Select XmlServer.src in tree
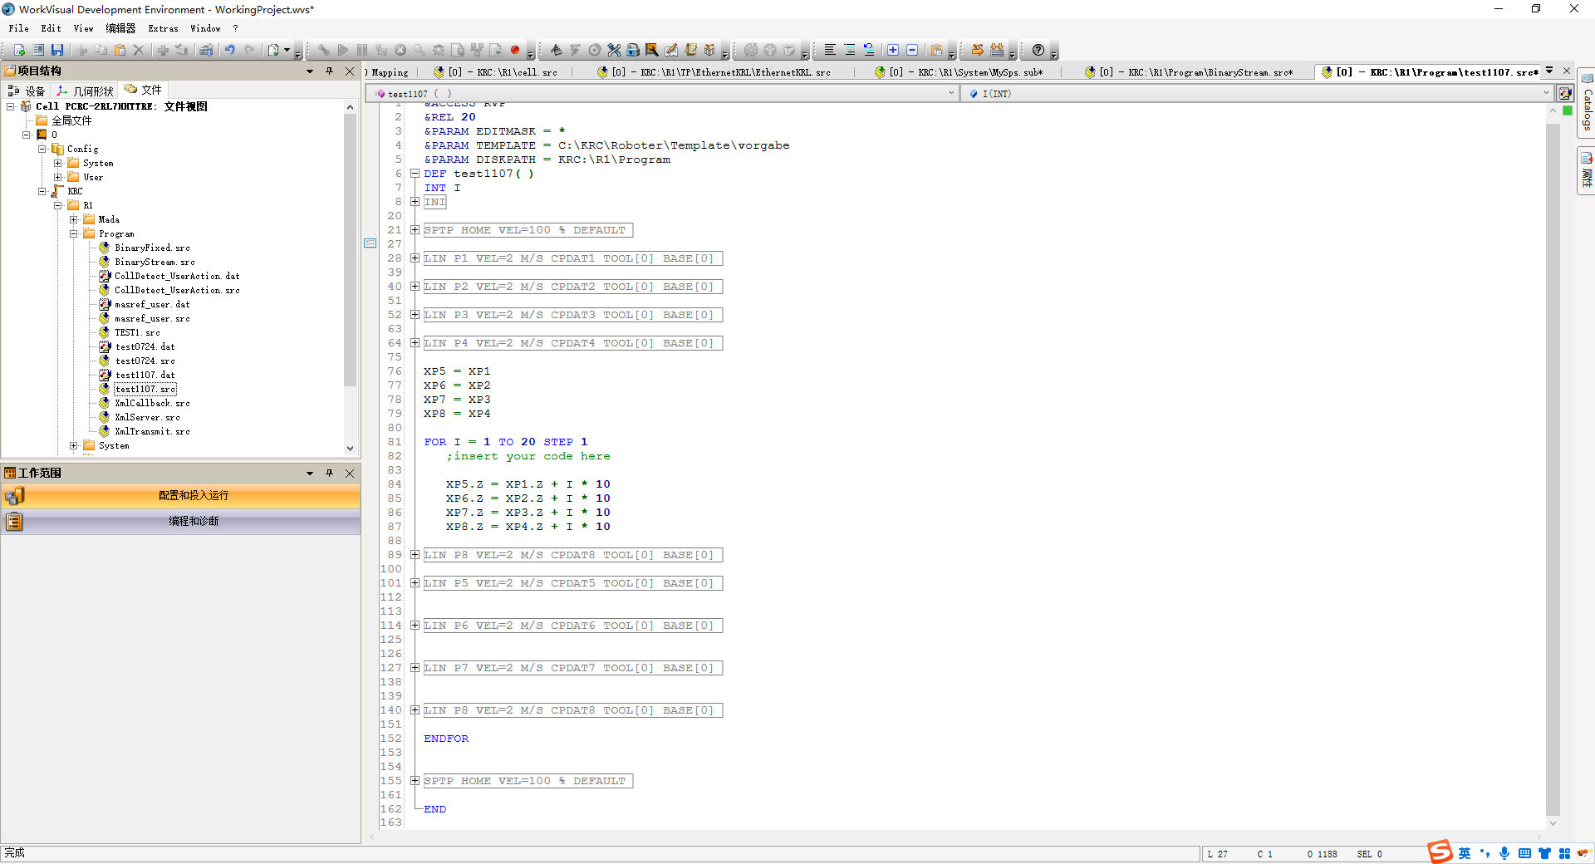 147,417
